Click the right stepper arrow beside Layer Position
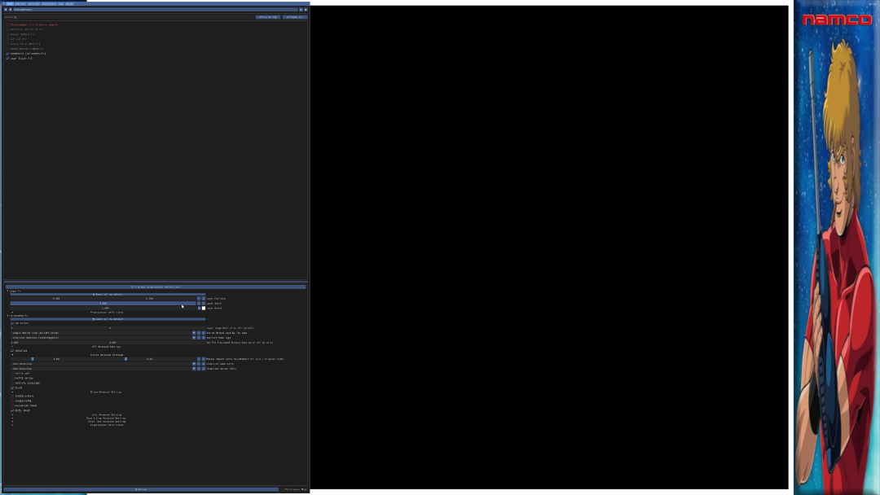Viewport: 880px width, 495px height. coord(202,298)
